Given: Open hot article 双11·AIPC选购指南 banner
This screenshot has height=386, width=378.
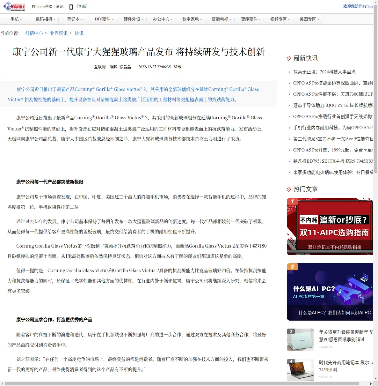Looking at the screenshot, I should click(x=330, y=226).
